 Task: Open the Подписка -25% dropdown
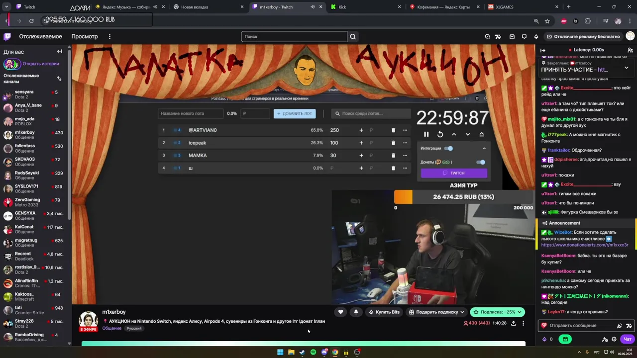(497, 312)
